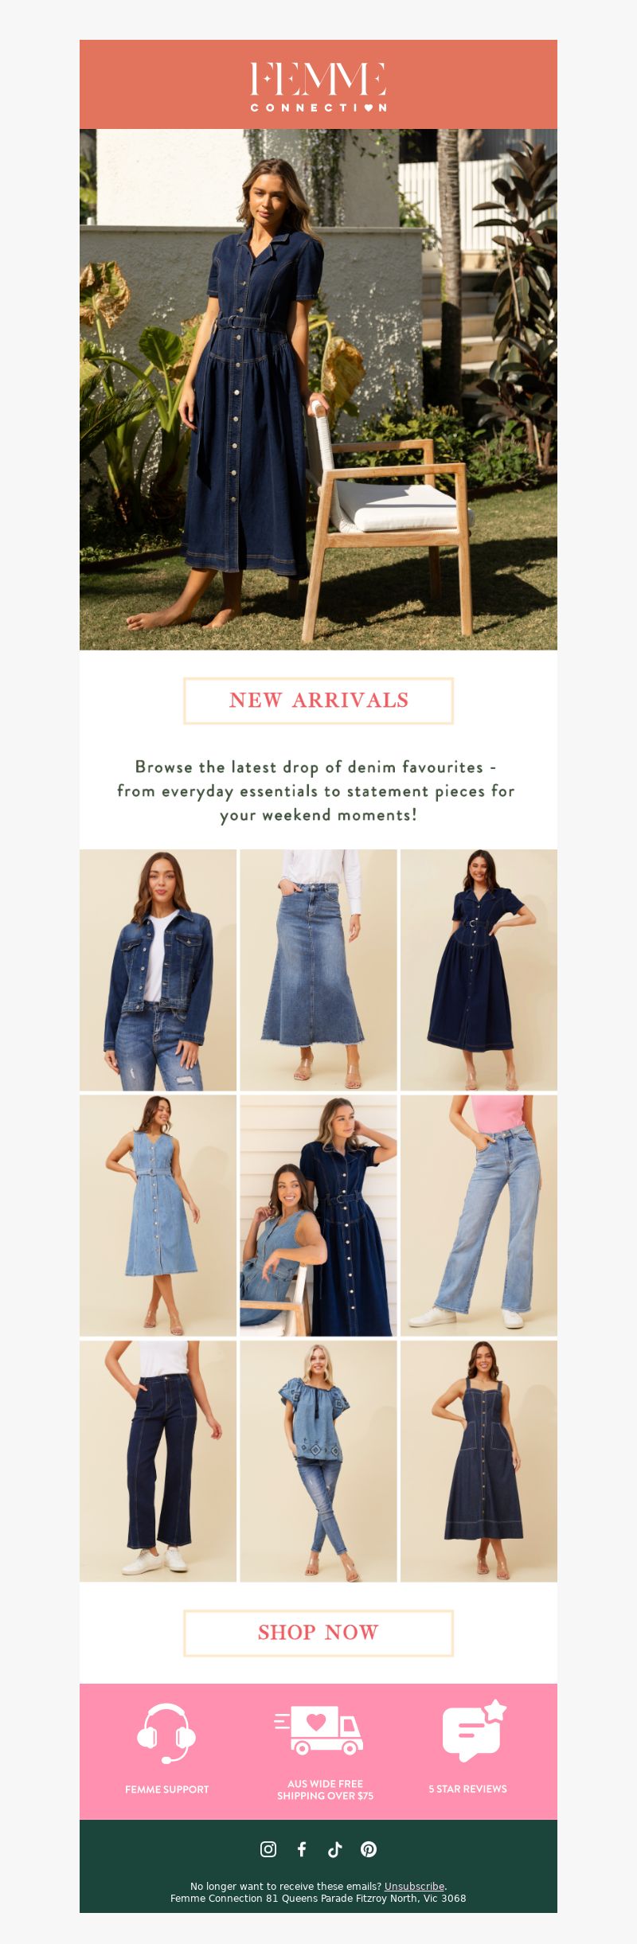637x1944 pixels.
Task: Open the Pinterest social icon
Action: click(x=369, y=1849)
